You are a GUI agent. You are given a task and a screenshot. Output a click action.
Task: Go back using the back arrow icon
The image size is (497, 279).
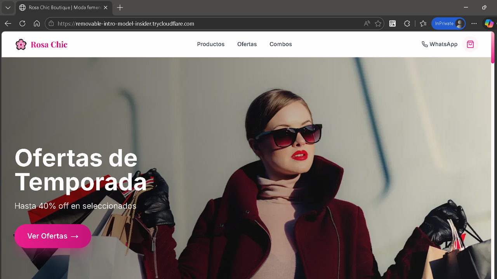8,23
